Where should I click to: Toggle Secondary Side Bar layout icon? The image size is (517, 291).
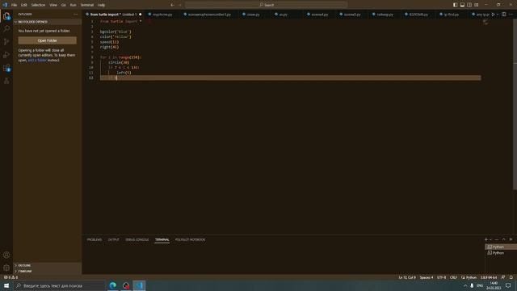tap(469, 5)
